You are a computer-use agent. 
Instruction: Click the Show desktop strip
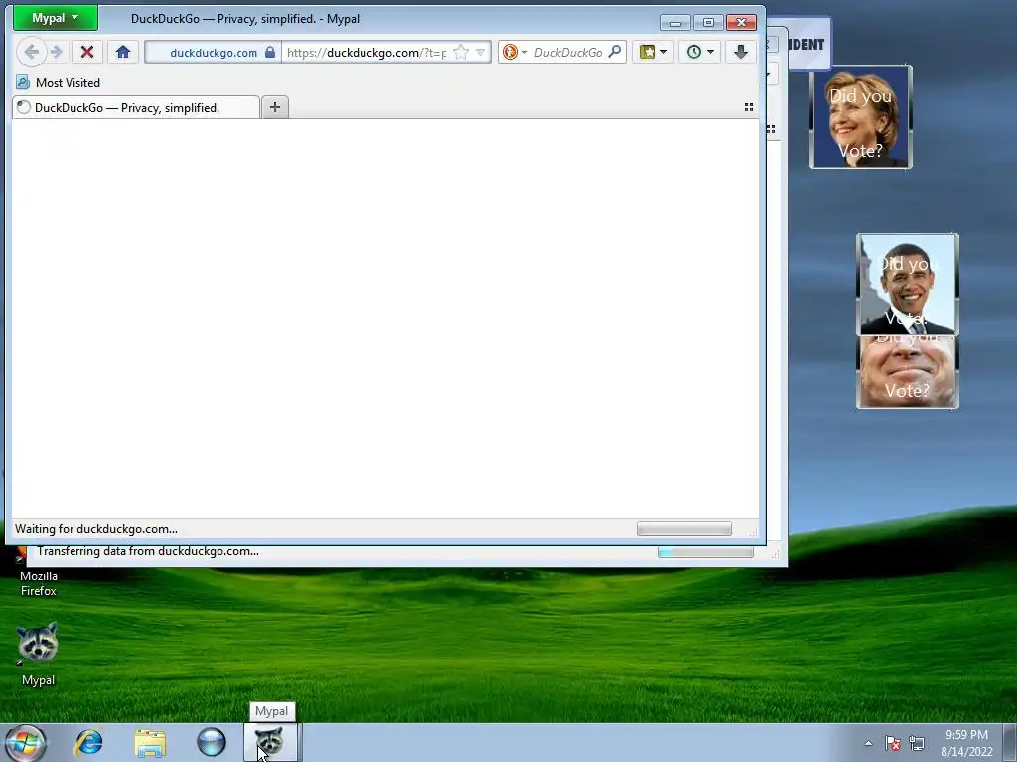point(1010,742)
